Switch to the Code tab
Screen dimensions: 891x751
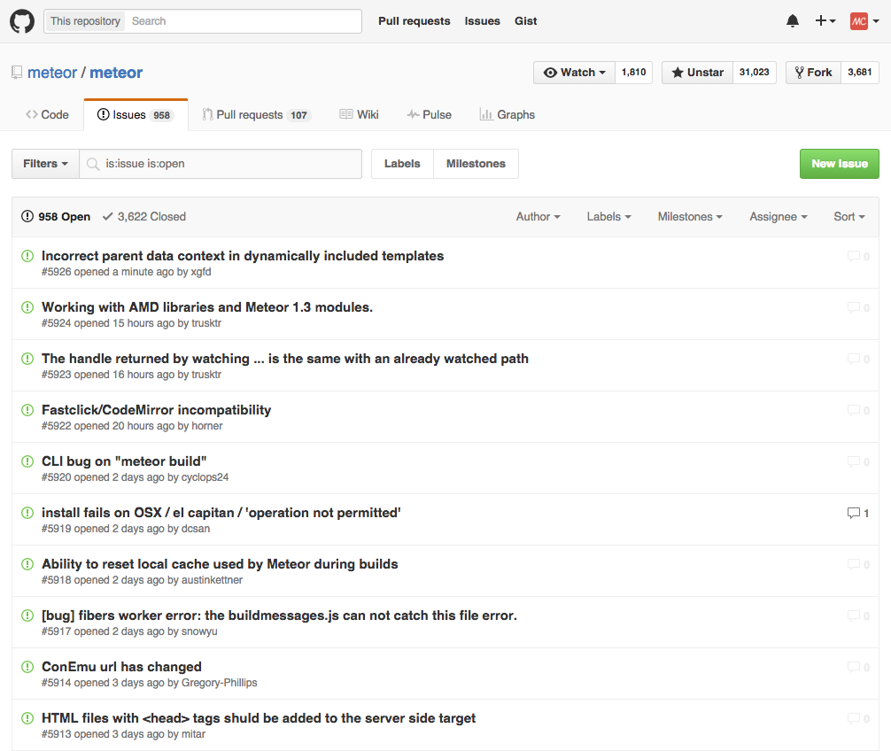(x=47, y=115)
